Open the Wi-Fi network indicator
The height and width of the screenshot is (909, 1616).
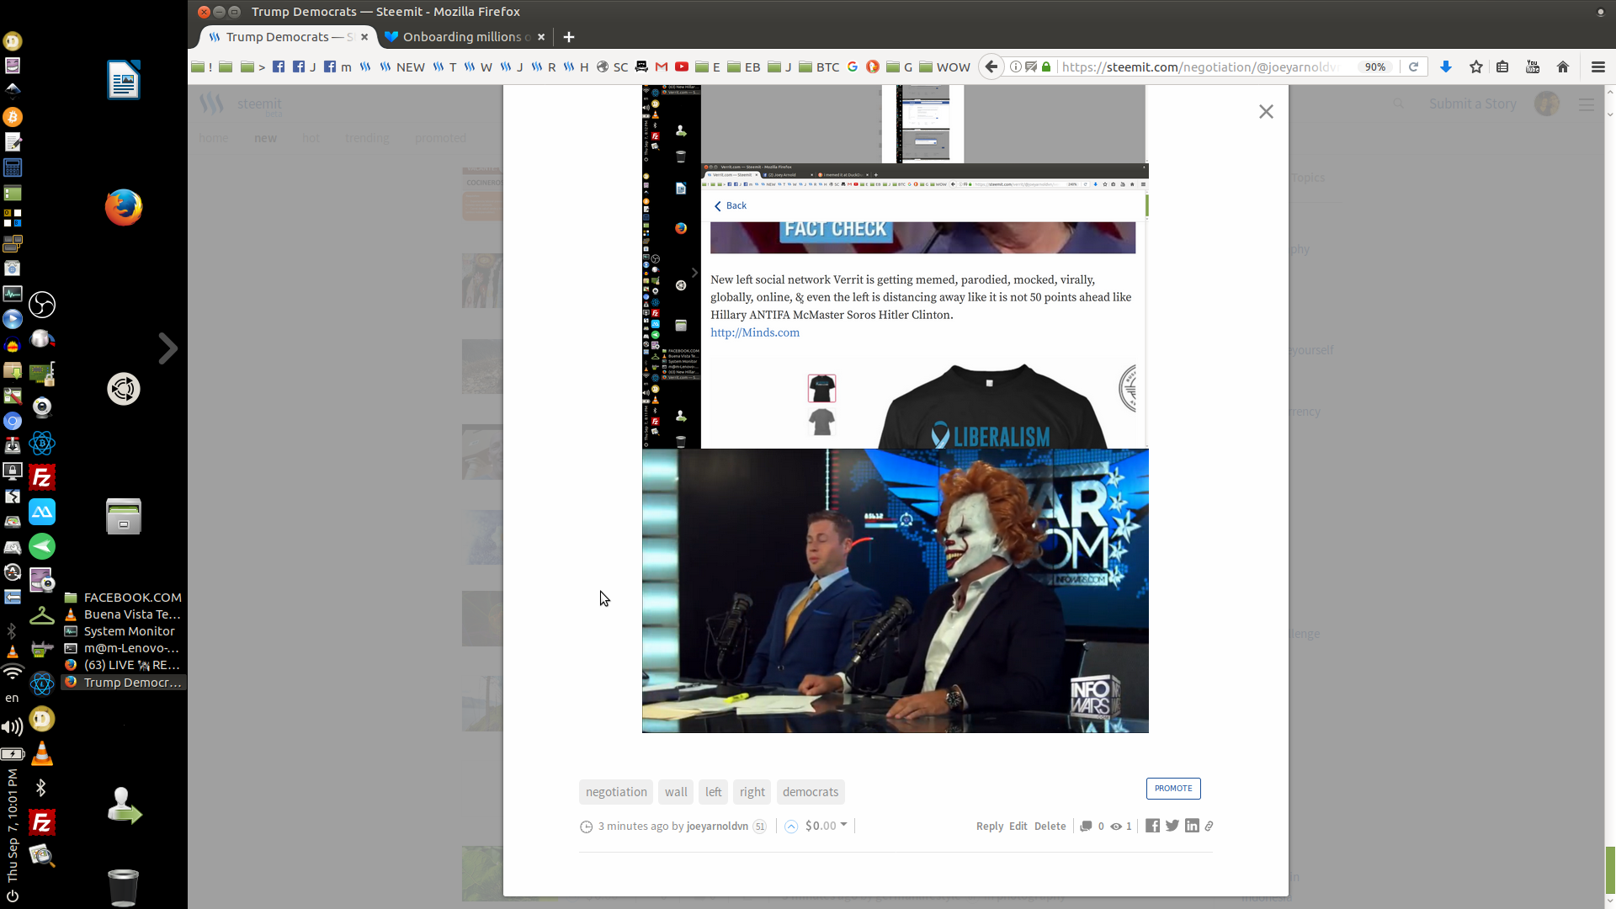coord(12,672)
